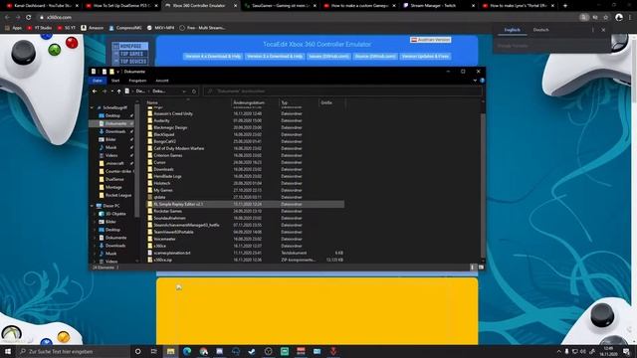Viewport: 637px width, 358px height.
Task: Click Version 4.x Download & Help link
Action: (213, 56)
